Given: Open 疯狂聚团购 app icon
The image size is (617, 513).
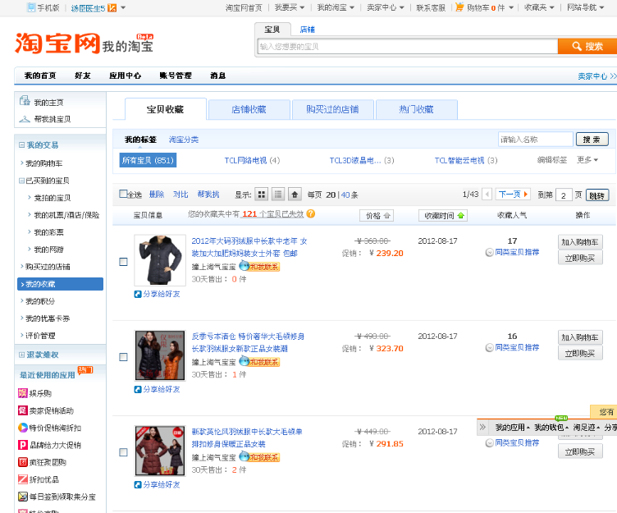Looking at the screenshot, I should point(23,462).
